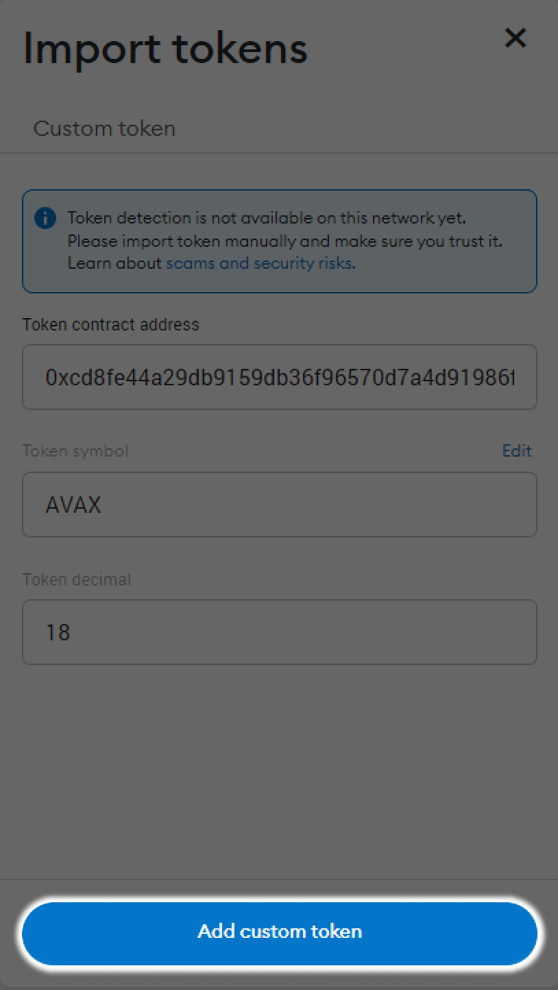Select the Custom token tab
The height and width of the screenshot is (990, 558).
[104, 128]
